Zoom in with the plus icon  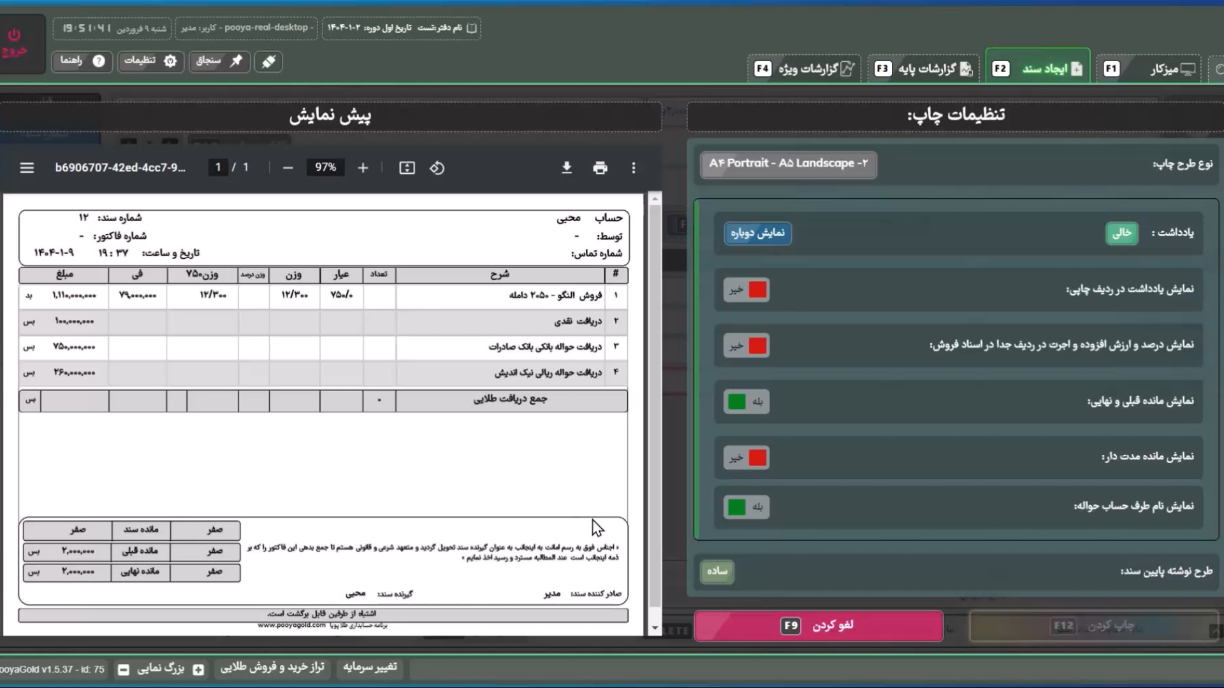pos(363,168)
